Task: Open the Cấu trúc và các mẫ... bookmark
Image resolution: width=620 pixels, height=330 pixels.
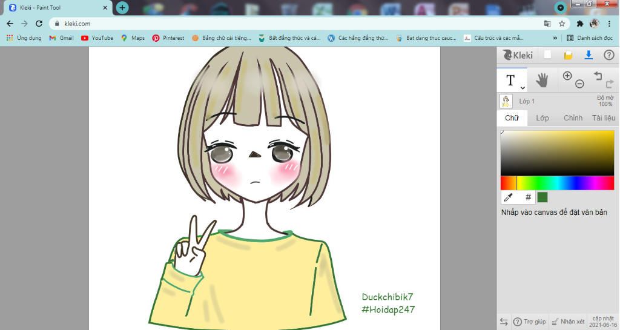Action: pos(494,38)
